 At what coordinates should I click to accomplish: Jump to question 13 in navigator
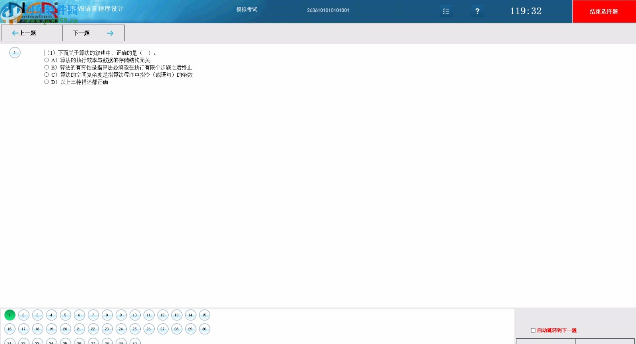[176, 315]
